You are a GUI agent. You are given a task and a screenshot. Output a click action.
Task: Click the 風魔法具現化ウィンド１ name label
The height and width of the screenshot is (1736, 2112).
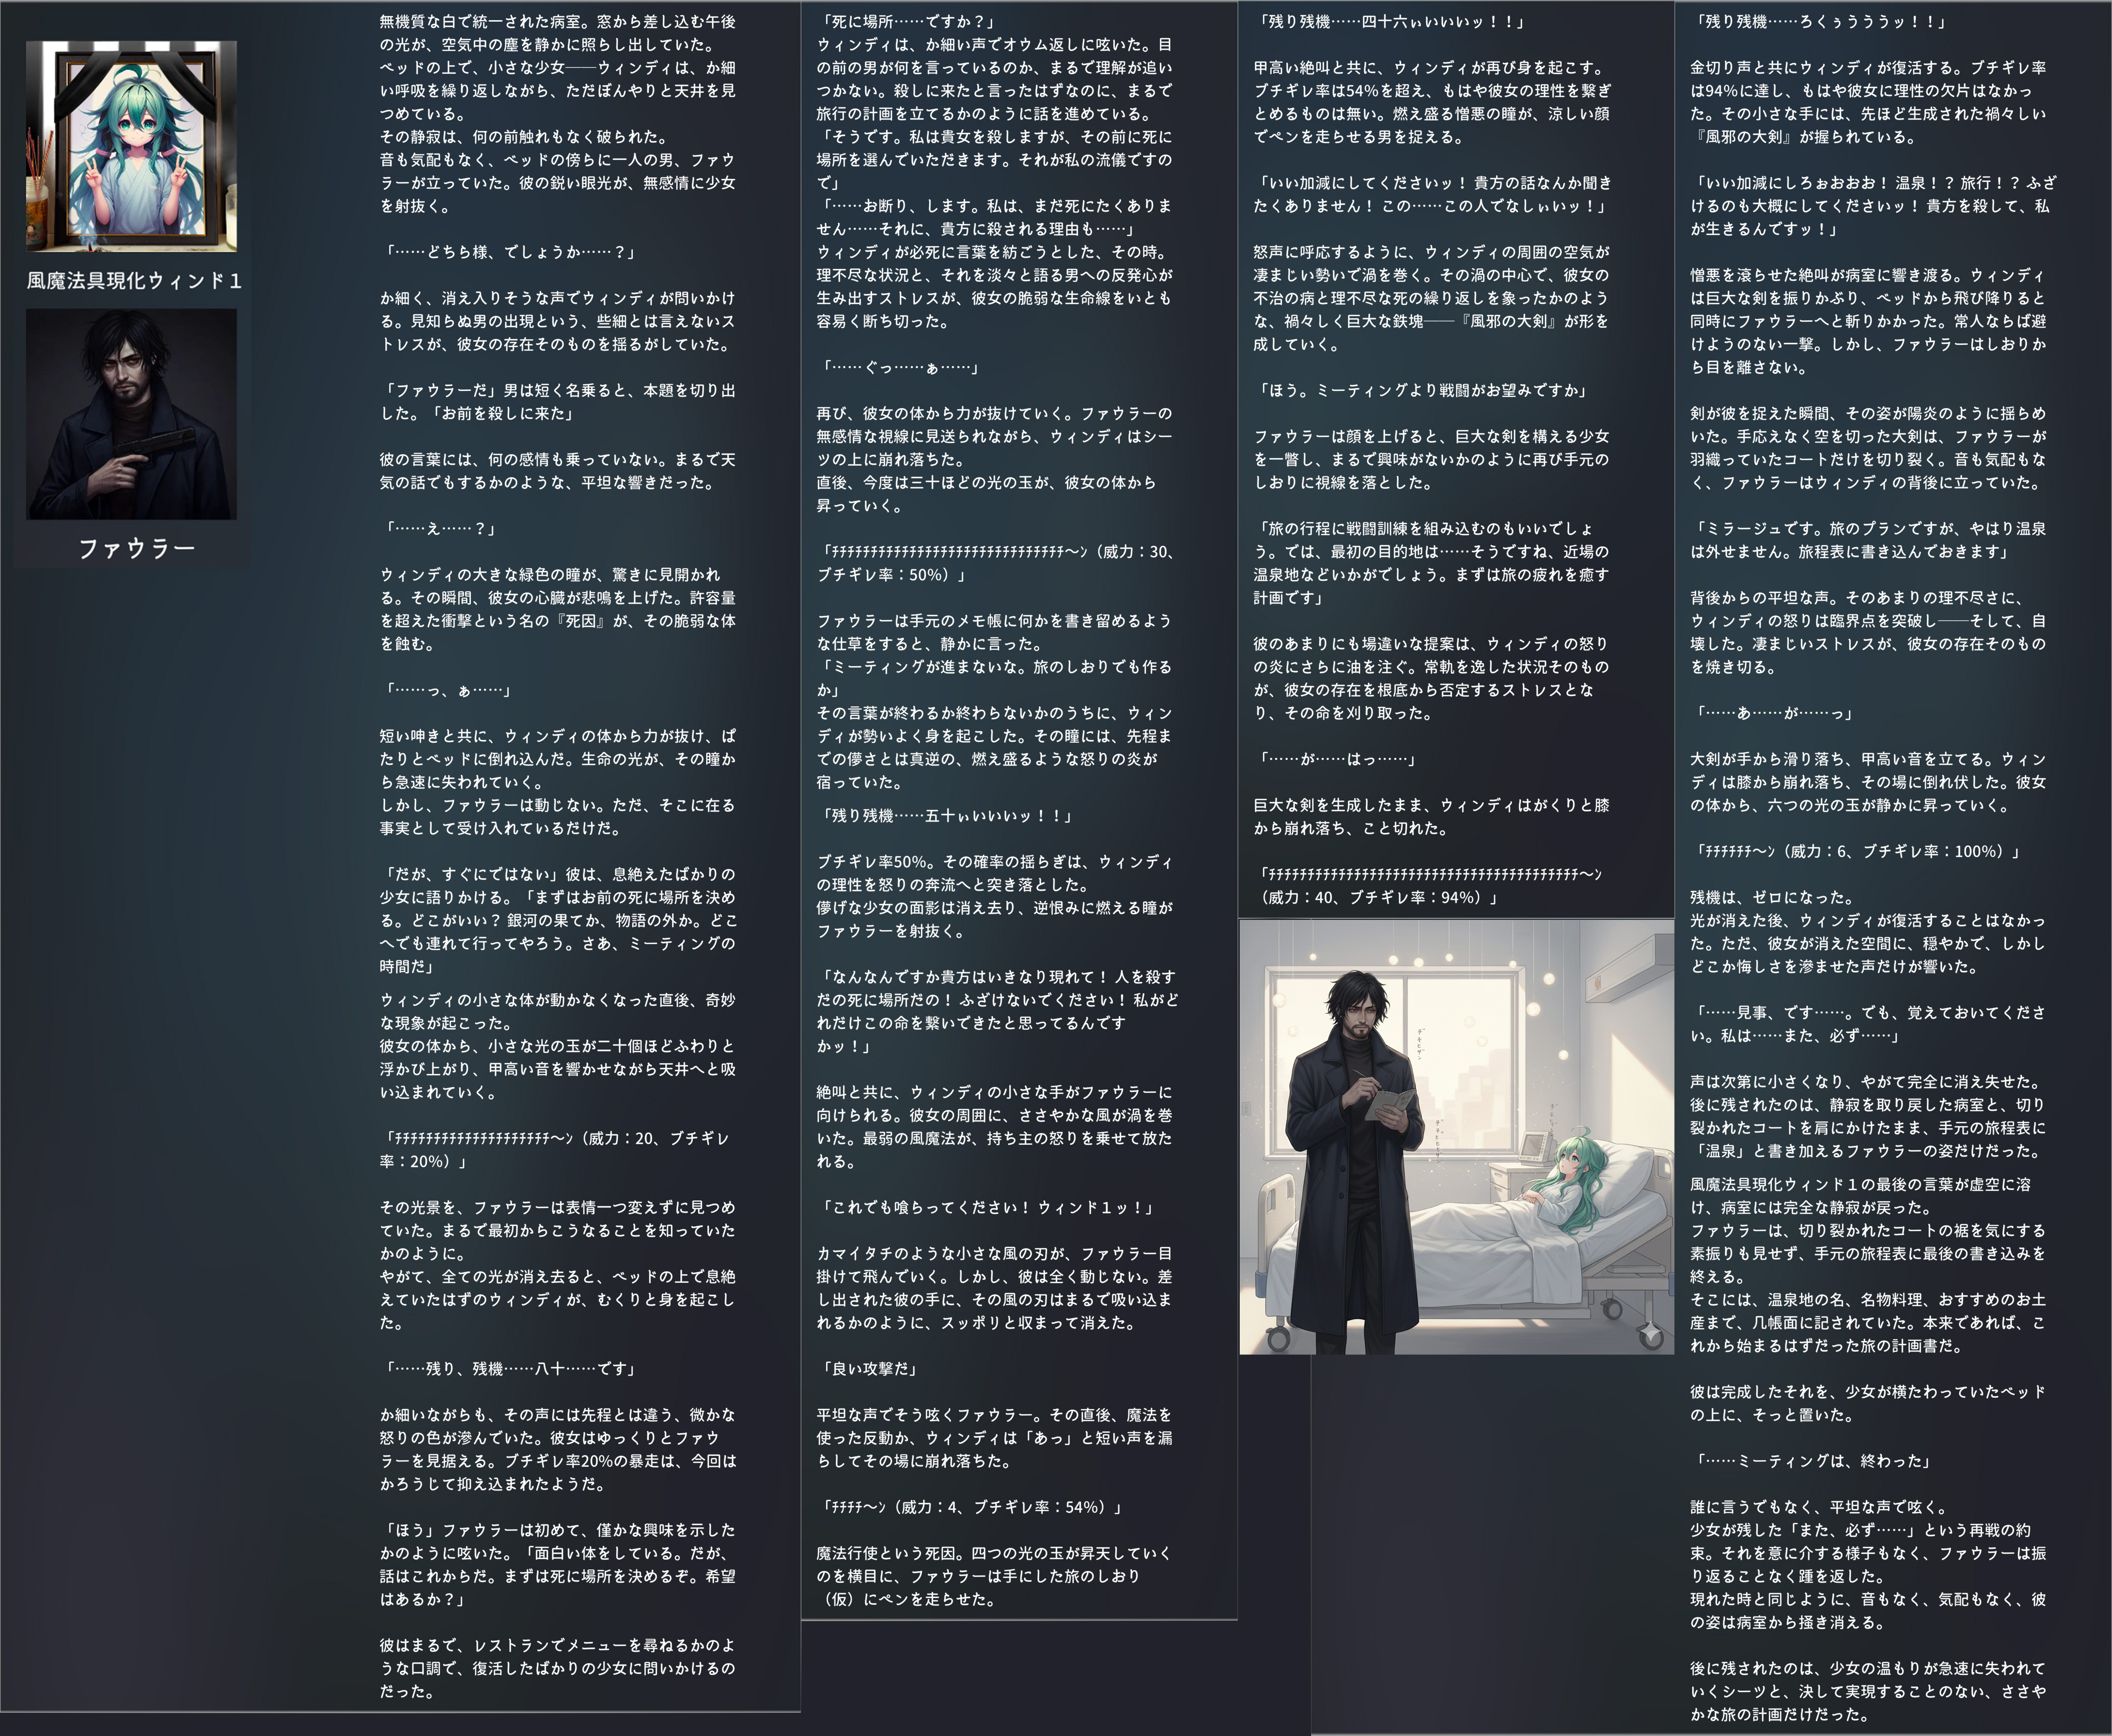coord(134,281)
